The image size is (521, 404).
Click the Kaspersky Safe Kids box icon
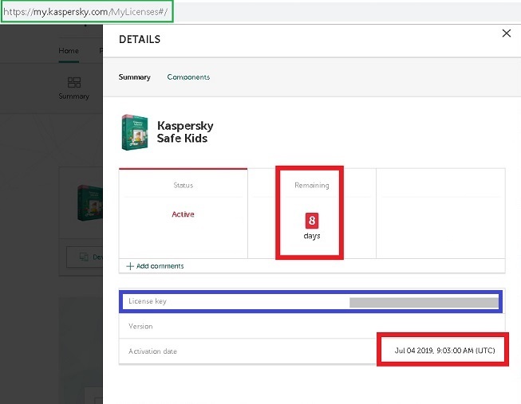click(135, 132)
